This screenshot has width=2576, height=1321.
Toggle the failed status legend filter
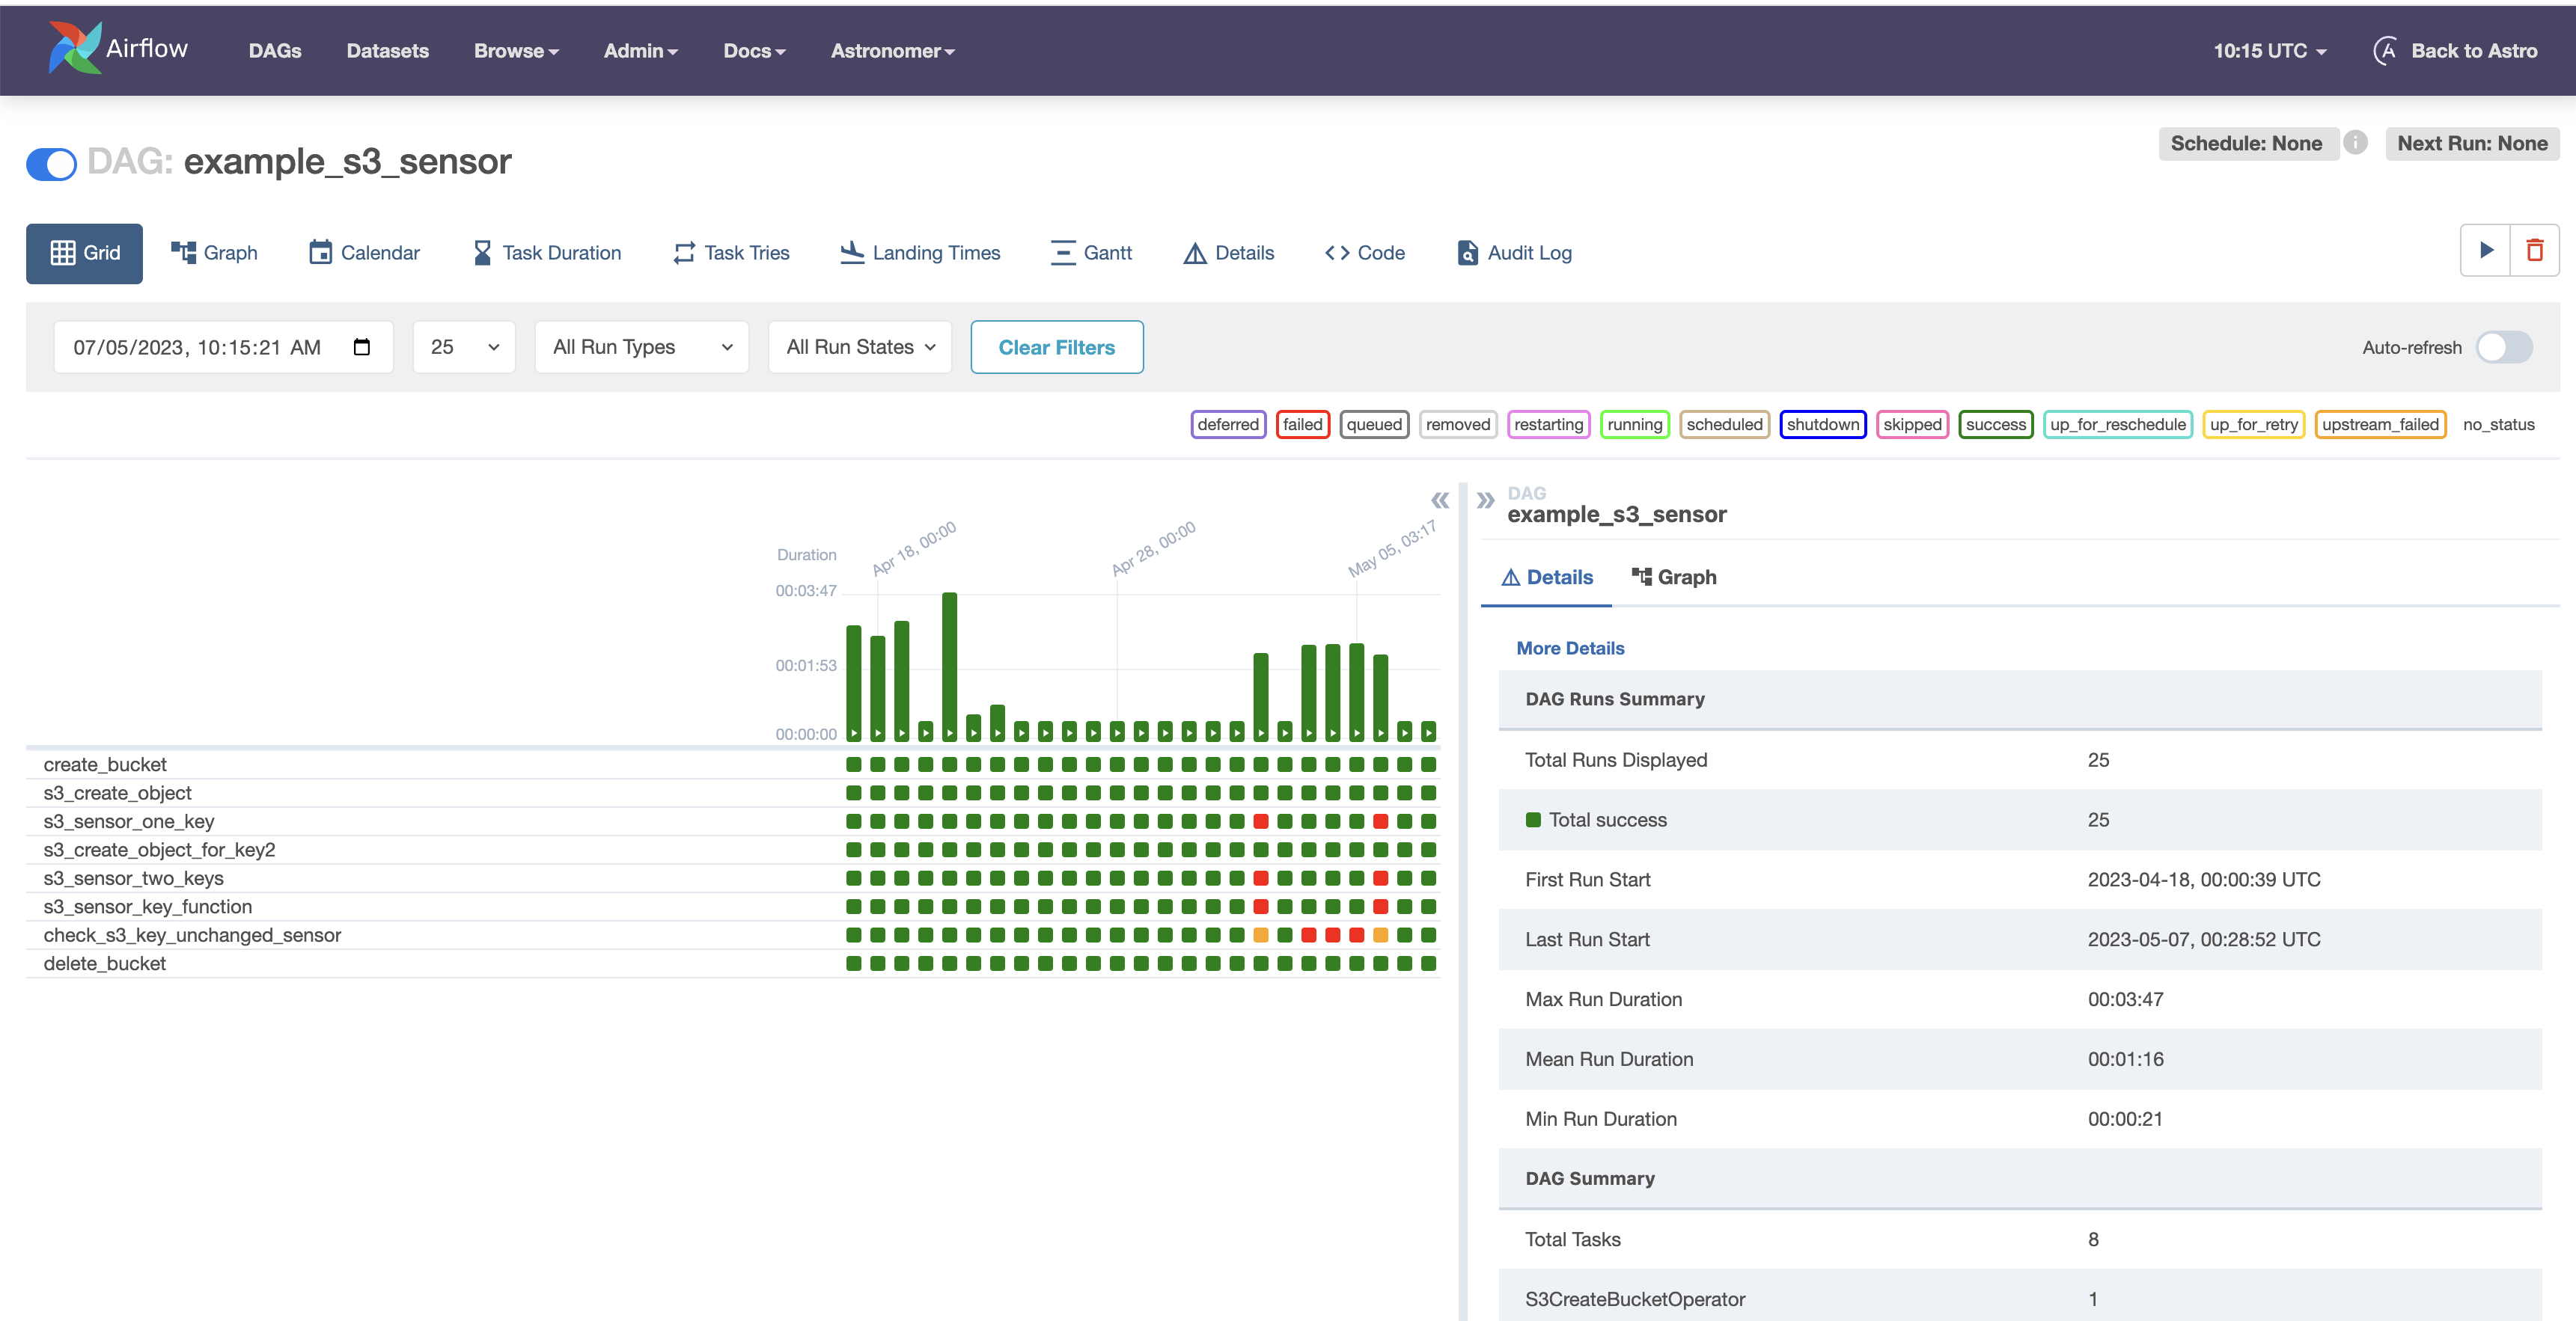point(1302,425)
